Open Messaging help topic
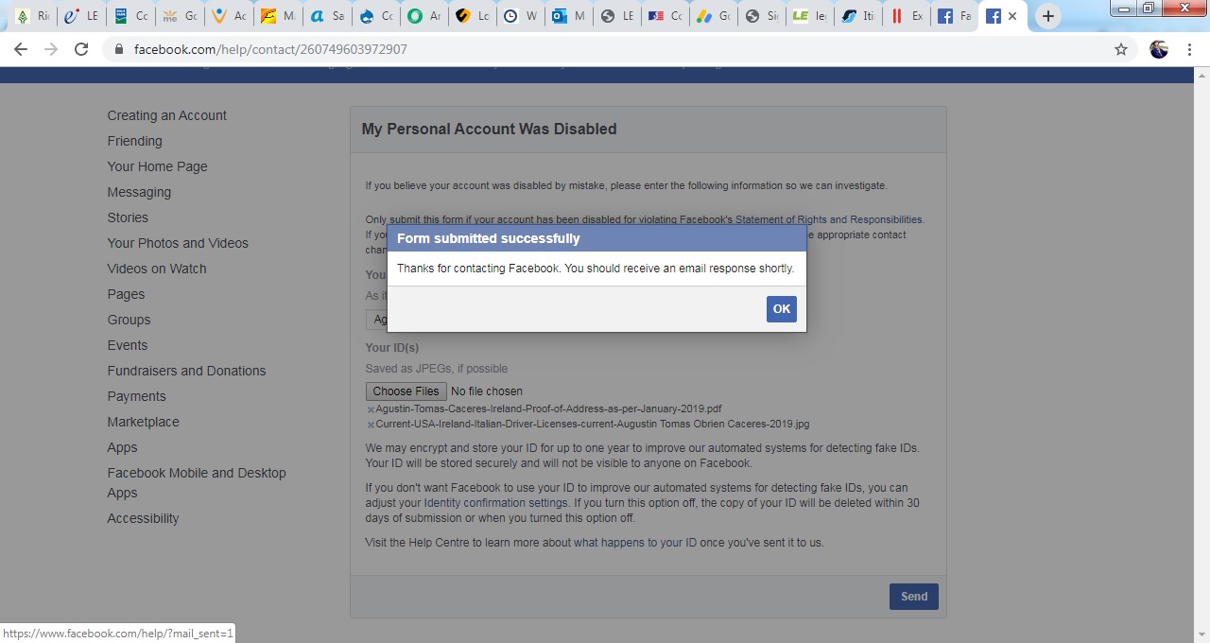Image resolution: width=1210 pixels, height=643 pixels. [140, 192]
